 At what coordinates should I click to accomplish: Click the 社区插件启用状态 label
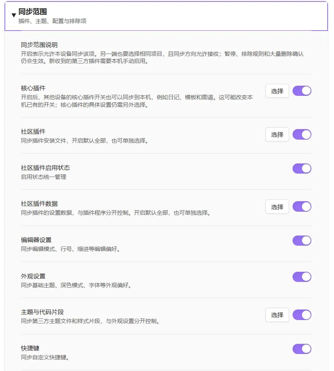tap(45, 168)
